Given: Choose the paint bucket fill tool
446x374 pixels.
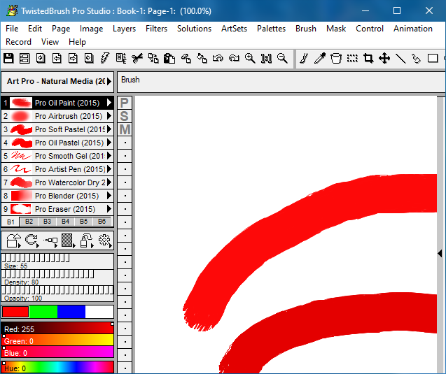Looking at the screenshot, I should 336,58.
